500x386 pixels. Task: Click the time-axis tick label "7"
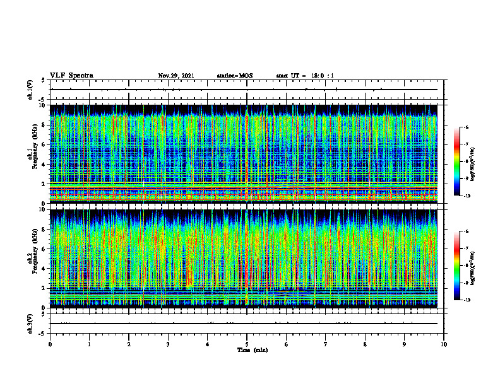(x=326, y=344)
